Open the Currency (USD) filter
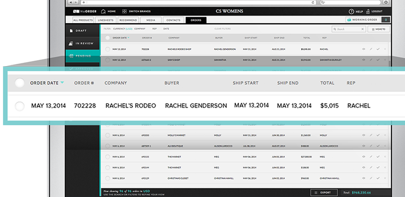 122,28
